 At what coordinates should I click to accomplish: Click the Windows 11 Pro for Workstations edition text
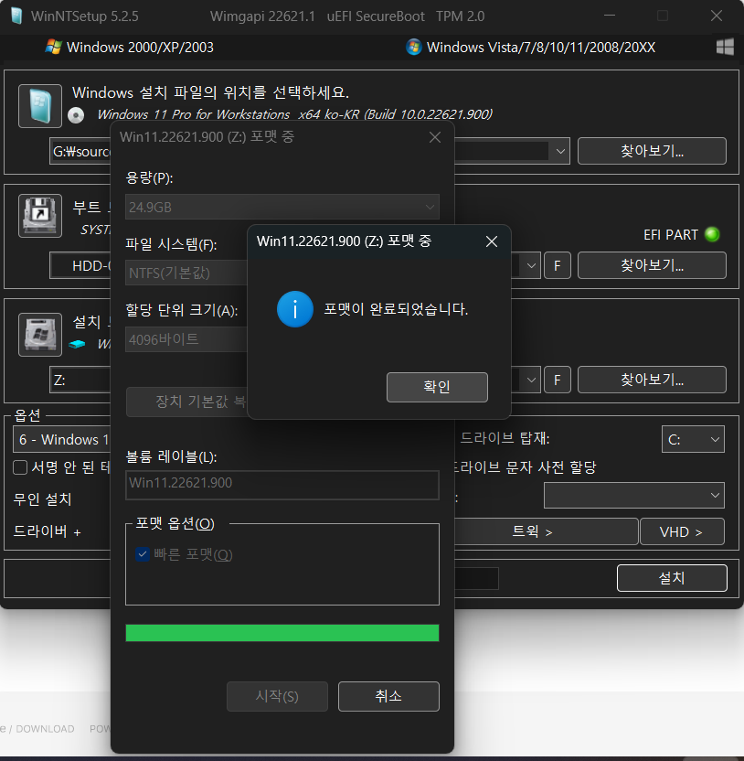click(294, 114)
